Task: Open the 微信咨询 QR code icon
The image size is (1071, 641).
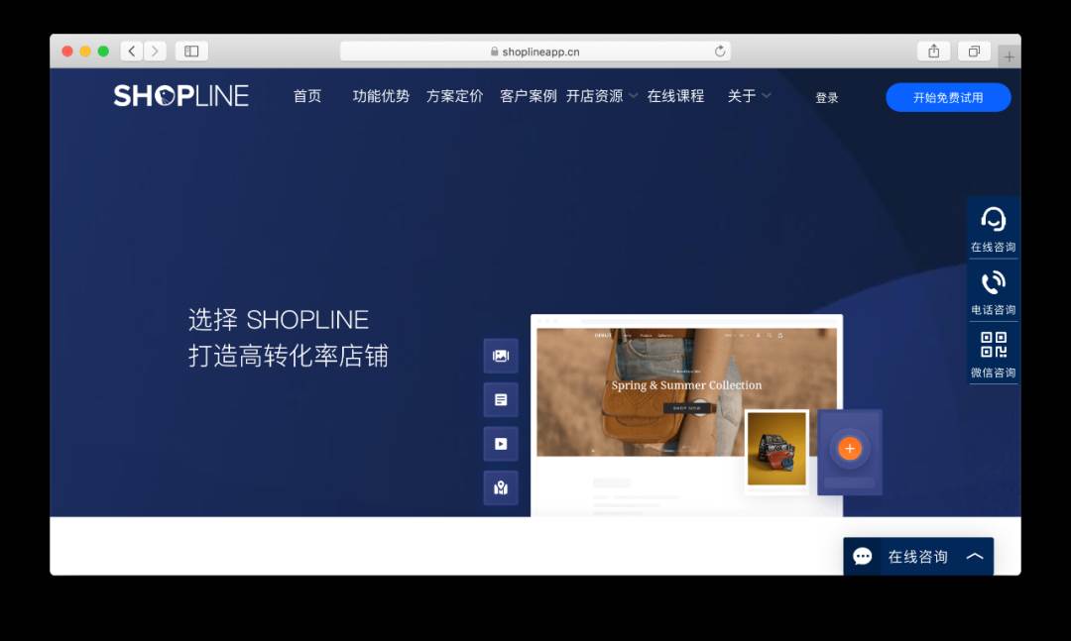Action: [x=993, y=345]
